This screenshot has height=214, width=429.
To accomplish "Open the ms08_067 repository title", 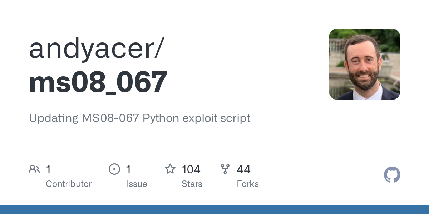I will (98, 82).
